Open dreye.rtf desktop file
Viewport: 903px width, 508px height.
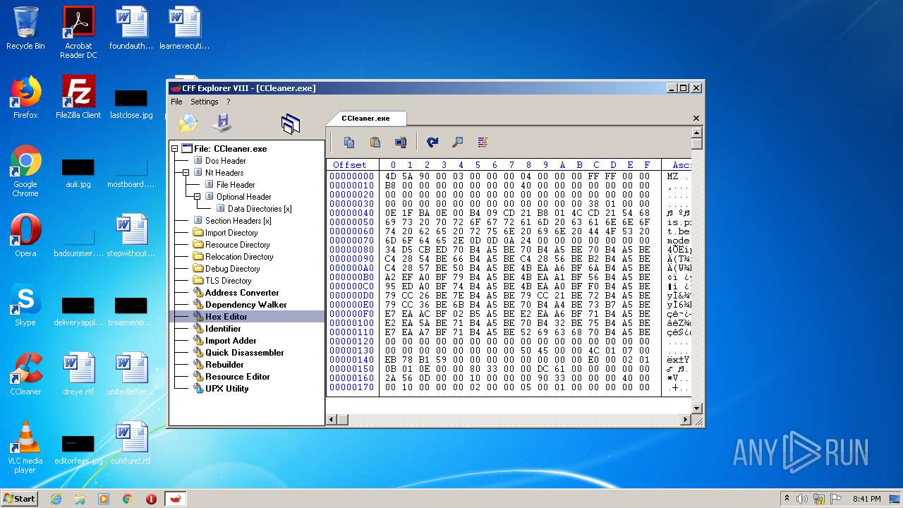pyautogui.click(x=78, y=374)
